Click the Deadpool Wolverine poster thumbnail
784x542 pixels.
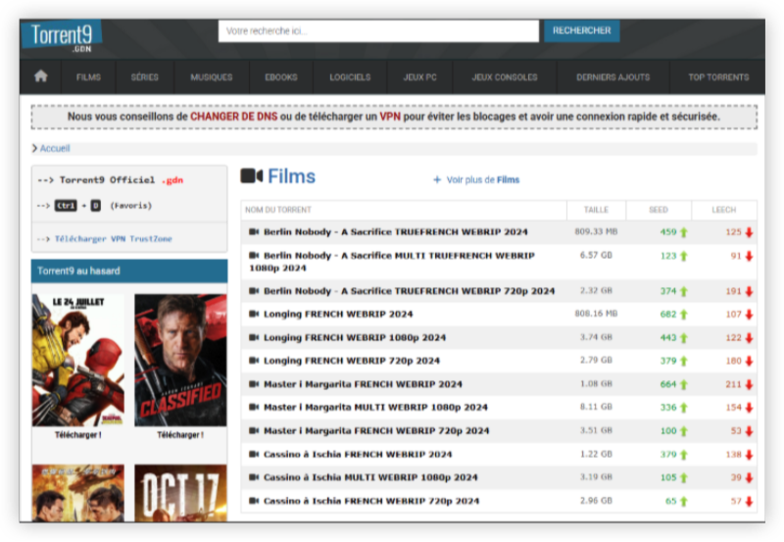78,360
